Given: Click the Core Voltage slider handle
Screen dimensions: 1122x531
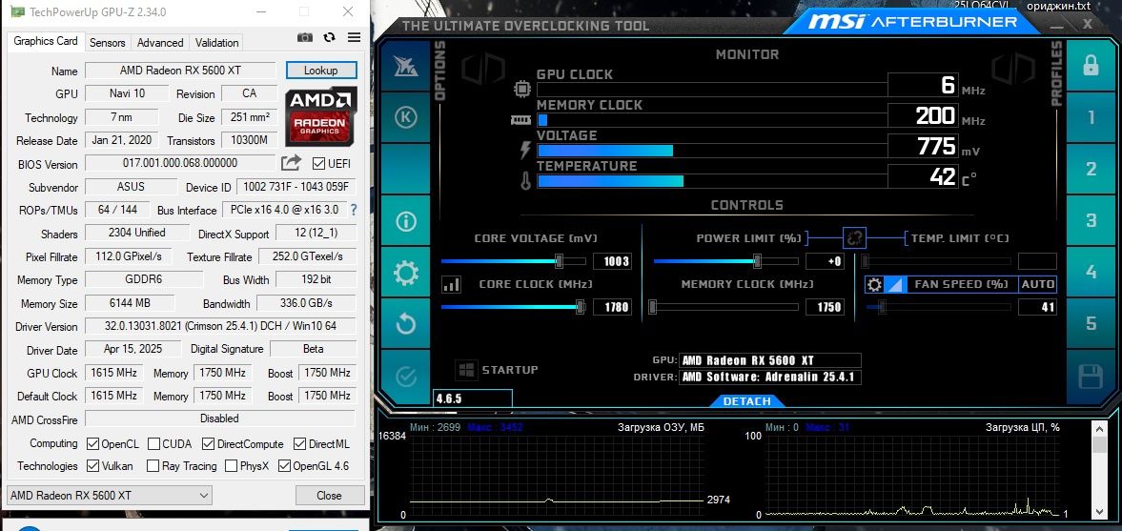Looking at the screenshot, I should click(x=559, y=260).
